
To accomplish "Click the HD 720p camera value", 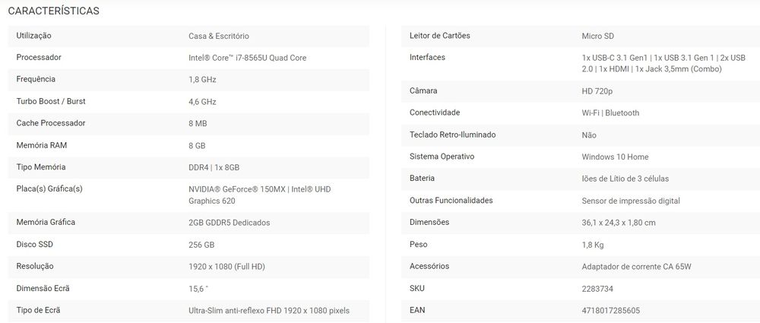I will (597, 91).
